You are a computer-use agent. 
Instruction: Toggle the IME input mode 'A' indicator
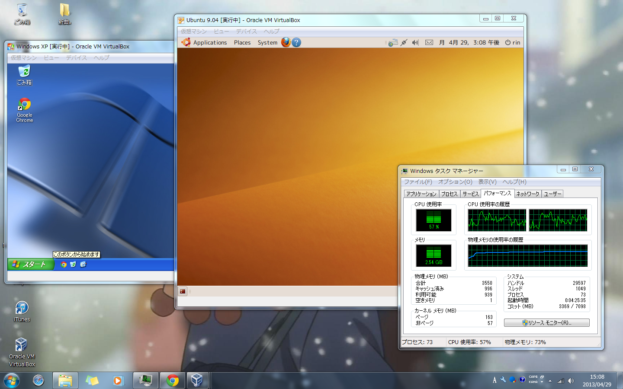[x=495, y=380]
